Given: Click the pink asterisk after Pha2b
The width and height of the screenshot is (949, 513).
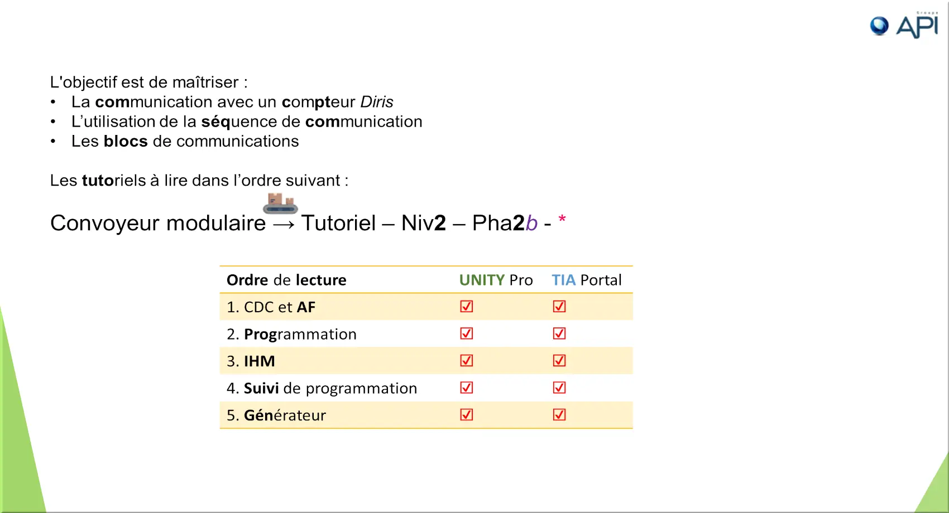Looking at the screenshot, I should (x=562, y=220).
